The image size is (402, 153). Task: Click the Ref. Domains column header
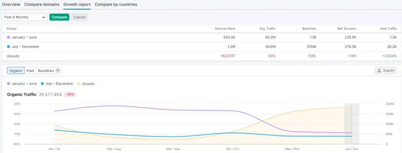pyautogui.click(x=347, y=29)
